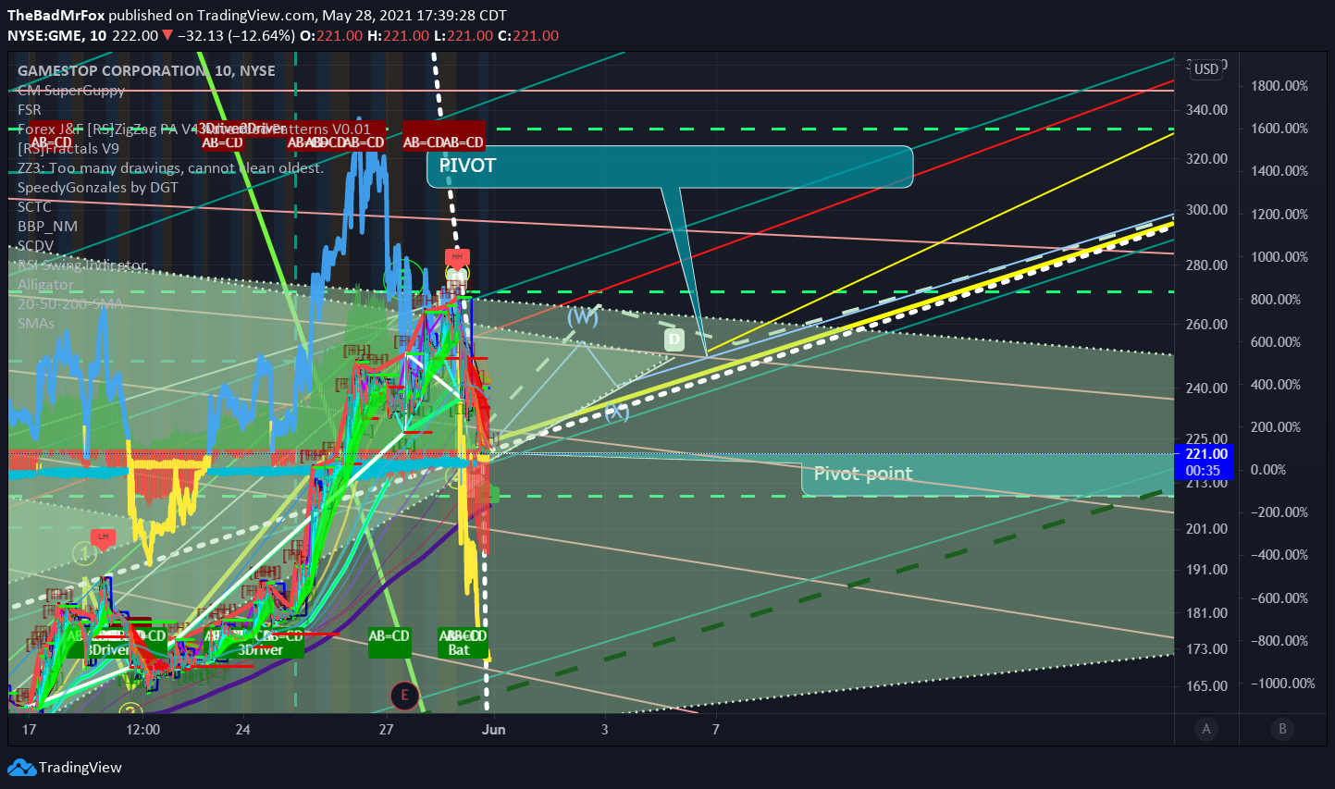Click the 201.00 price axis label
This screenshot has width=1335, height=789.
1207,529
